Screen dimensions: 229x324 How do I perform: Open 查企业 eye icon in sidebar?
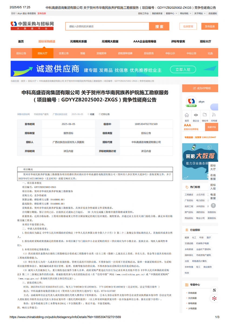(x=196, y=115)
